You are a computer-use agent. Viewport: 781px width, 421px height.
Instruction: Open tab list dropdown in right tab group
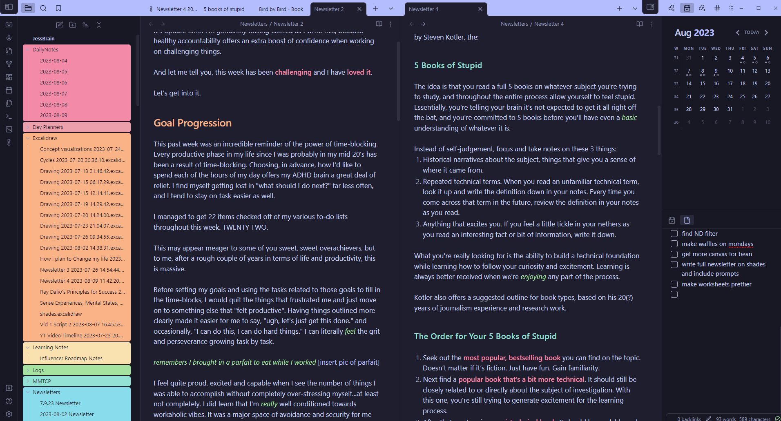pyautogui.click(x=635, y=9)
